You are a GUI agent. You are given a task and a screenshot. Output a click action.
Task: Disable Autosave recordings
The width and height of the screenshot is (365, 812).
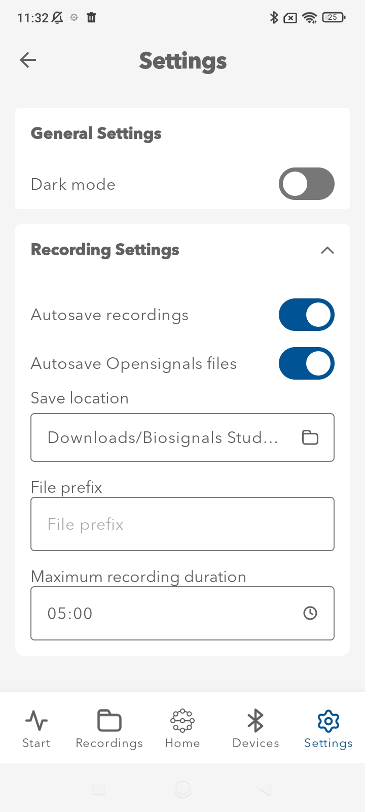306,315
